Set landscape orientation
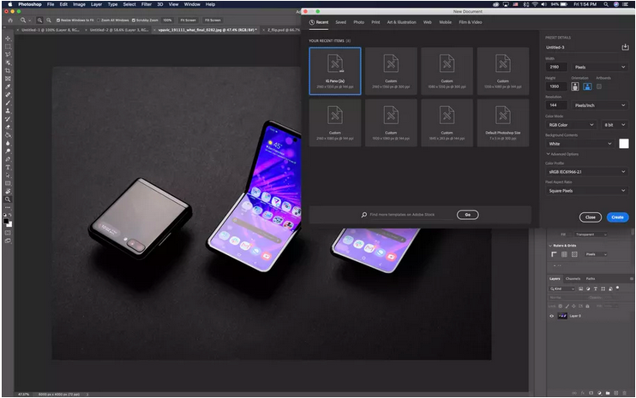 coord(587,86)
